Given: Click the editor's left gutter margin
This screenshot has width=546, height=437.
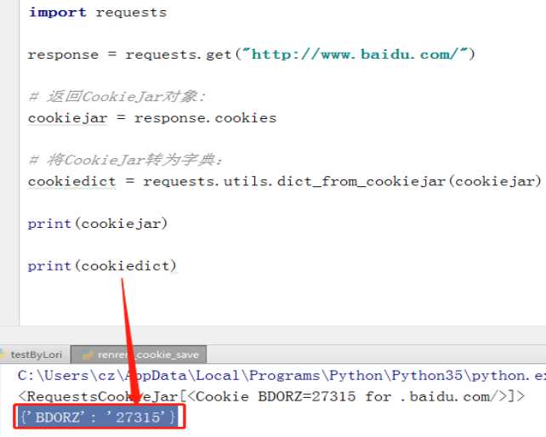Looking at the screenshot, I should (x=9, y=170).
